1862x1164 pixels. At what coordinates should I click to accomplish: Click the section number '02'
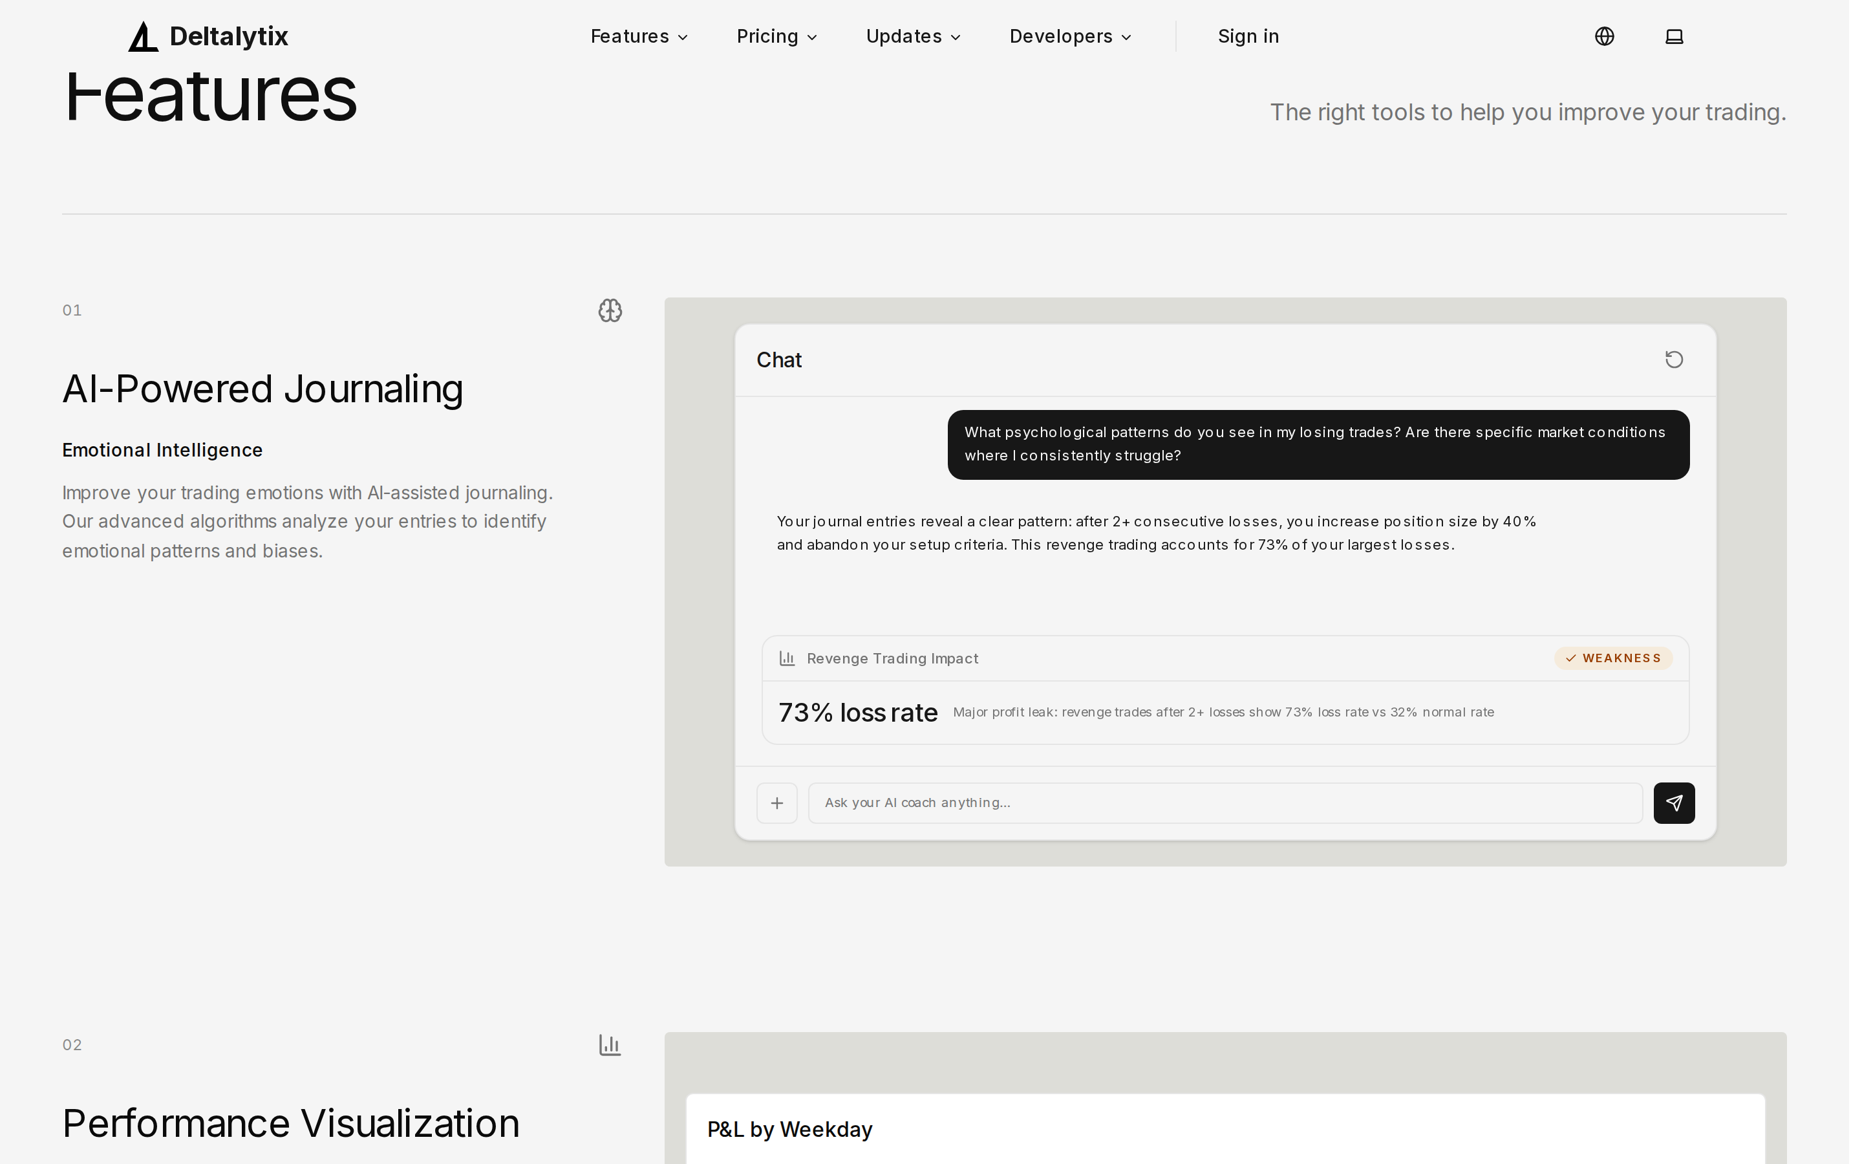click(x=72, y=1044)
